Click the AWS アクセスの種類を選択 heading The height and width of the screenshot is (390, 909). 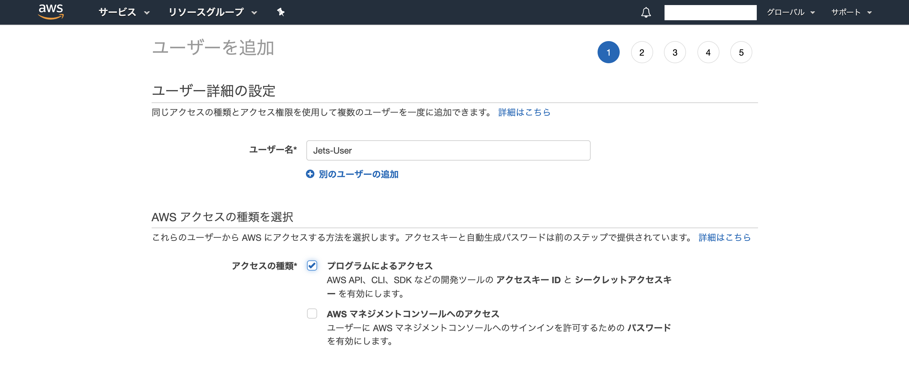click(x=222, y=217)
